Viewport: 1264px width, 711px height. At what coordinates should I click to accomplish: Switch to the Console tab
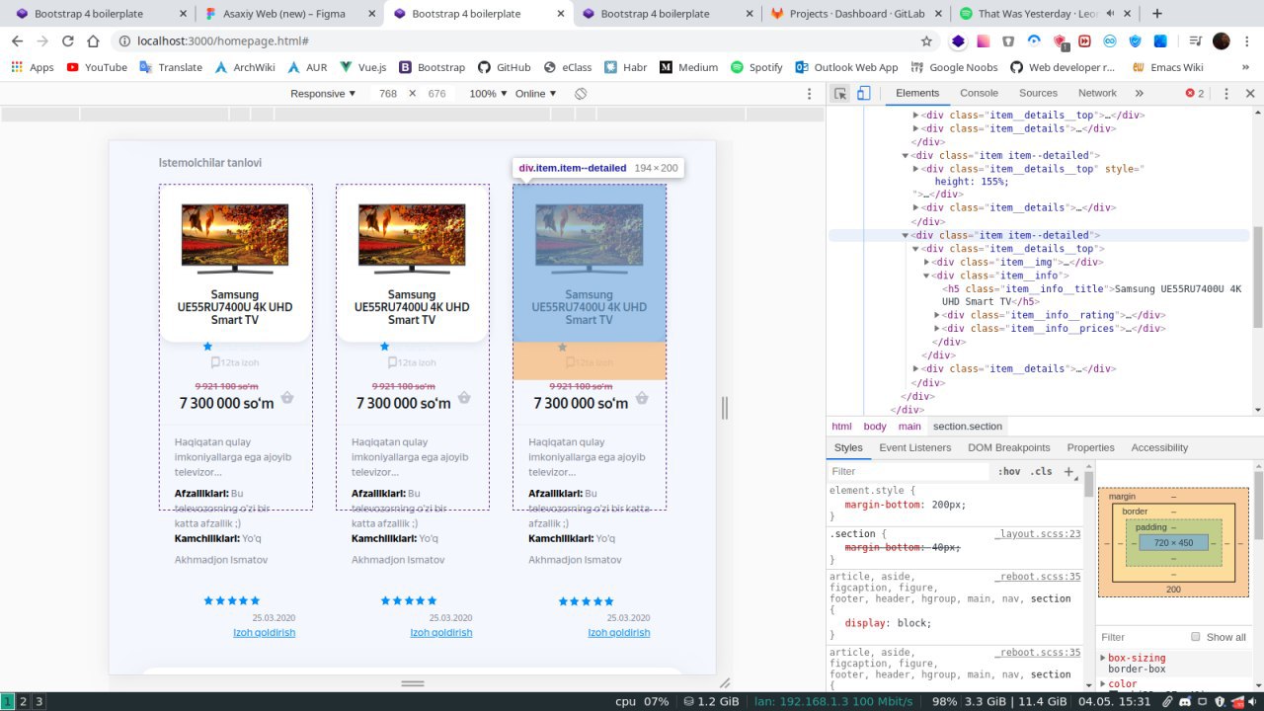[980, 93]
